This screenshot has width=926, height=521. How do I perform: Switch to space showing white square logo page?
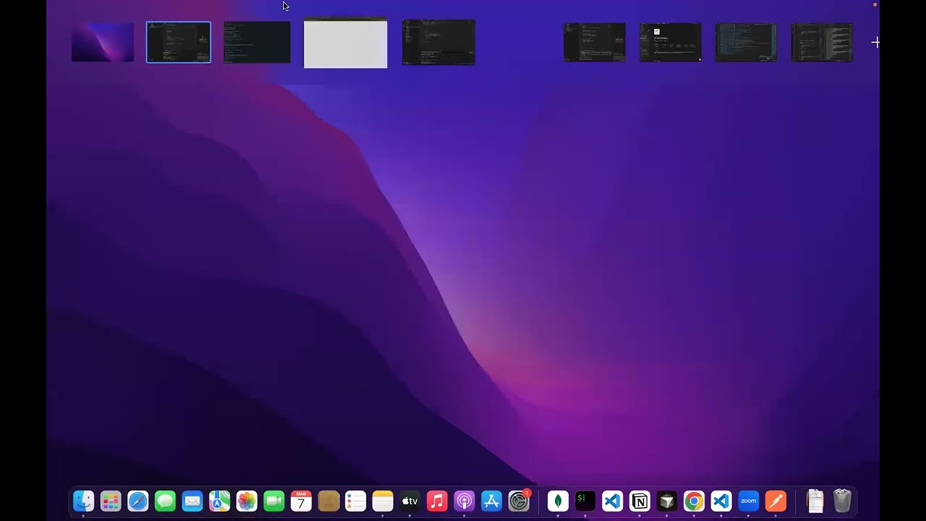click(x=671, y=42)
